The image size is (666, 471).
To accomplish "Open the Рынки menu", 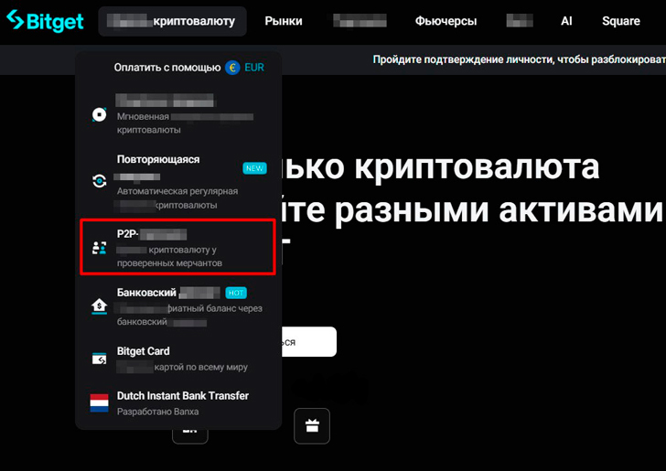I will click(x=284, y=21).
